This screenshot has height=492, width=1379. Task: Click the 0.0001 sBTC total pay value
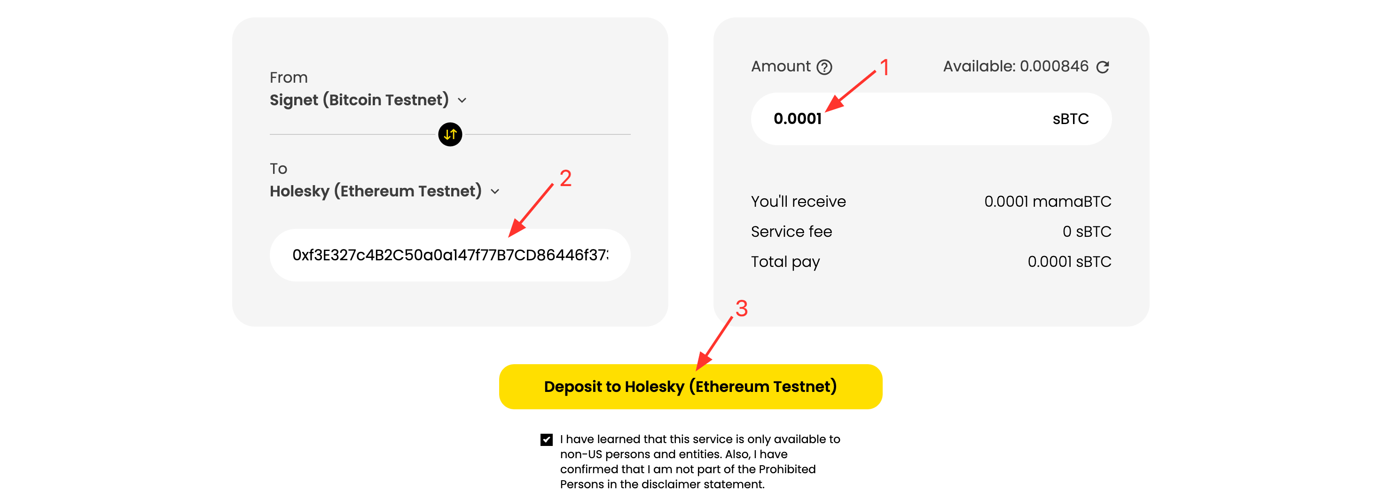pyautogui.click(x=1069, y=261)
